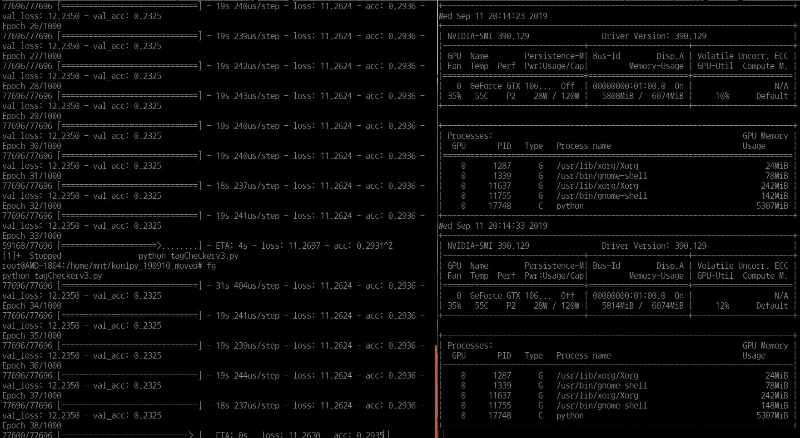The image size is (800, 438).
Task: Click the shell prompt ending with "fg"
Action: [109, 266]
